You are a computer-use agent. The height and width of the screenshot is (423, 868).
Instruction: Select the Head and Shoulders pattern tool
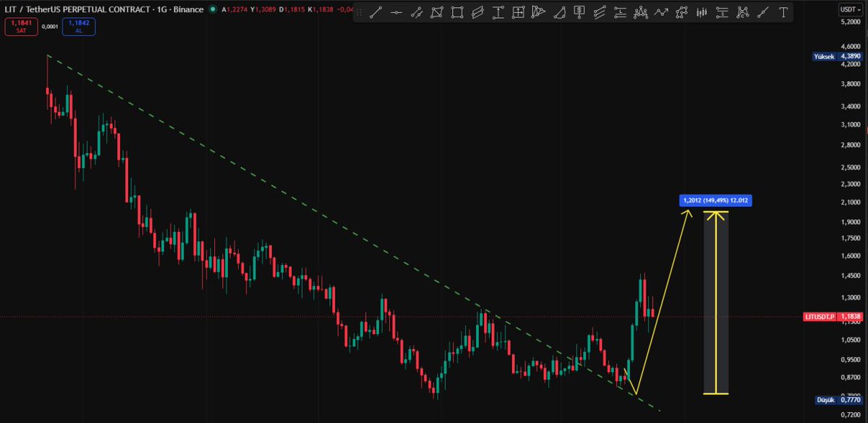640,12
